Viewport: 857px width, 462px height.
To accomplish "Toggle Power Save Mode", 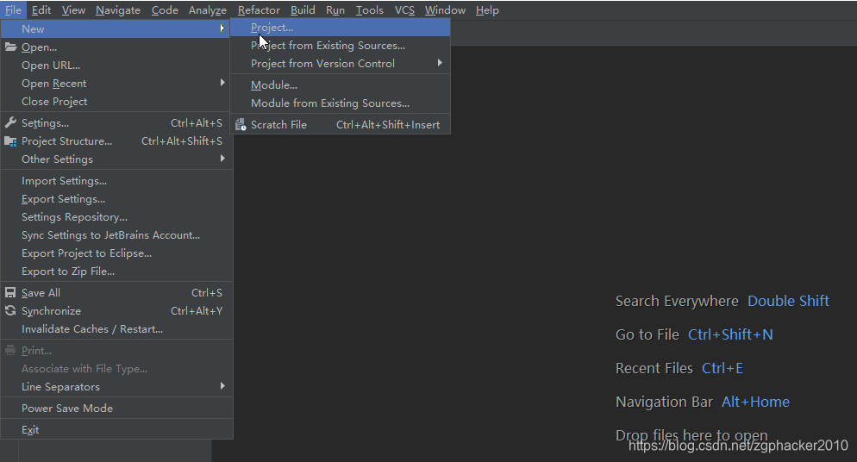I will click(x=117, y=408).
